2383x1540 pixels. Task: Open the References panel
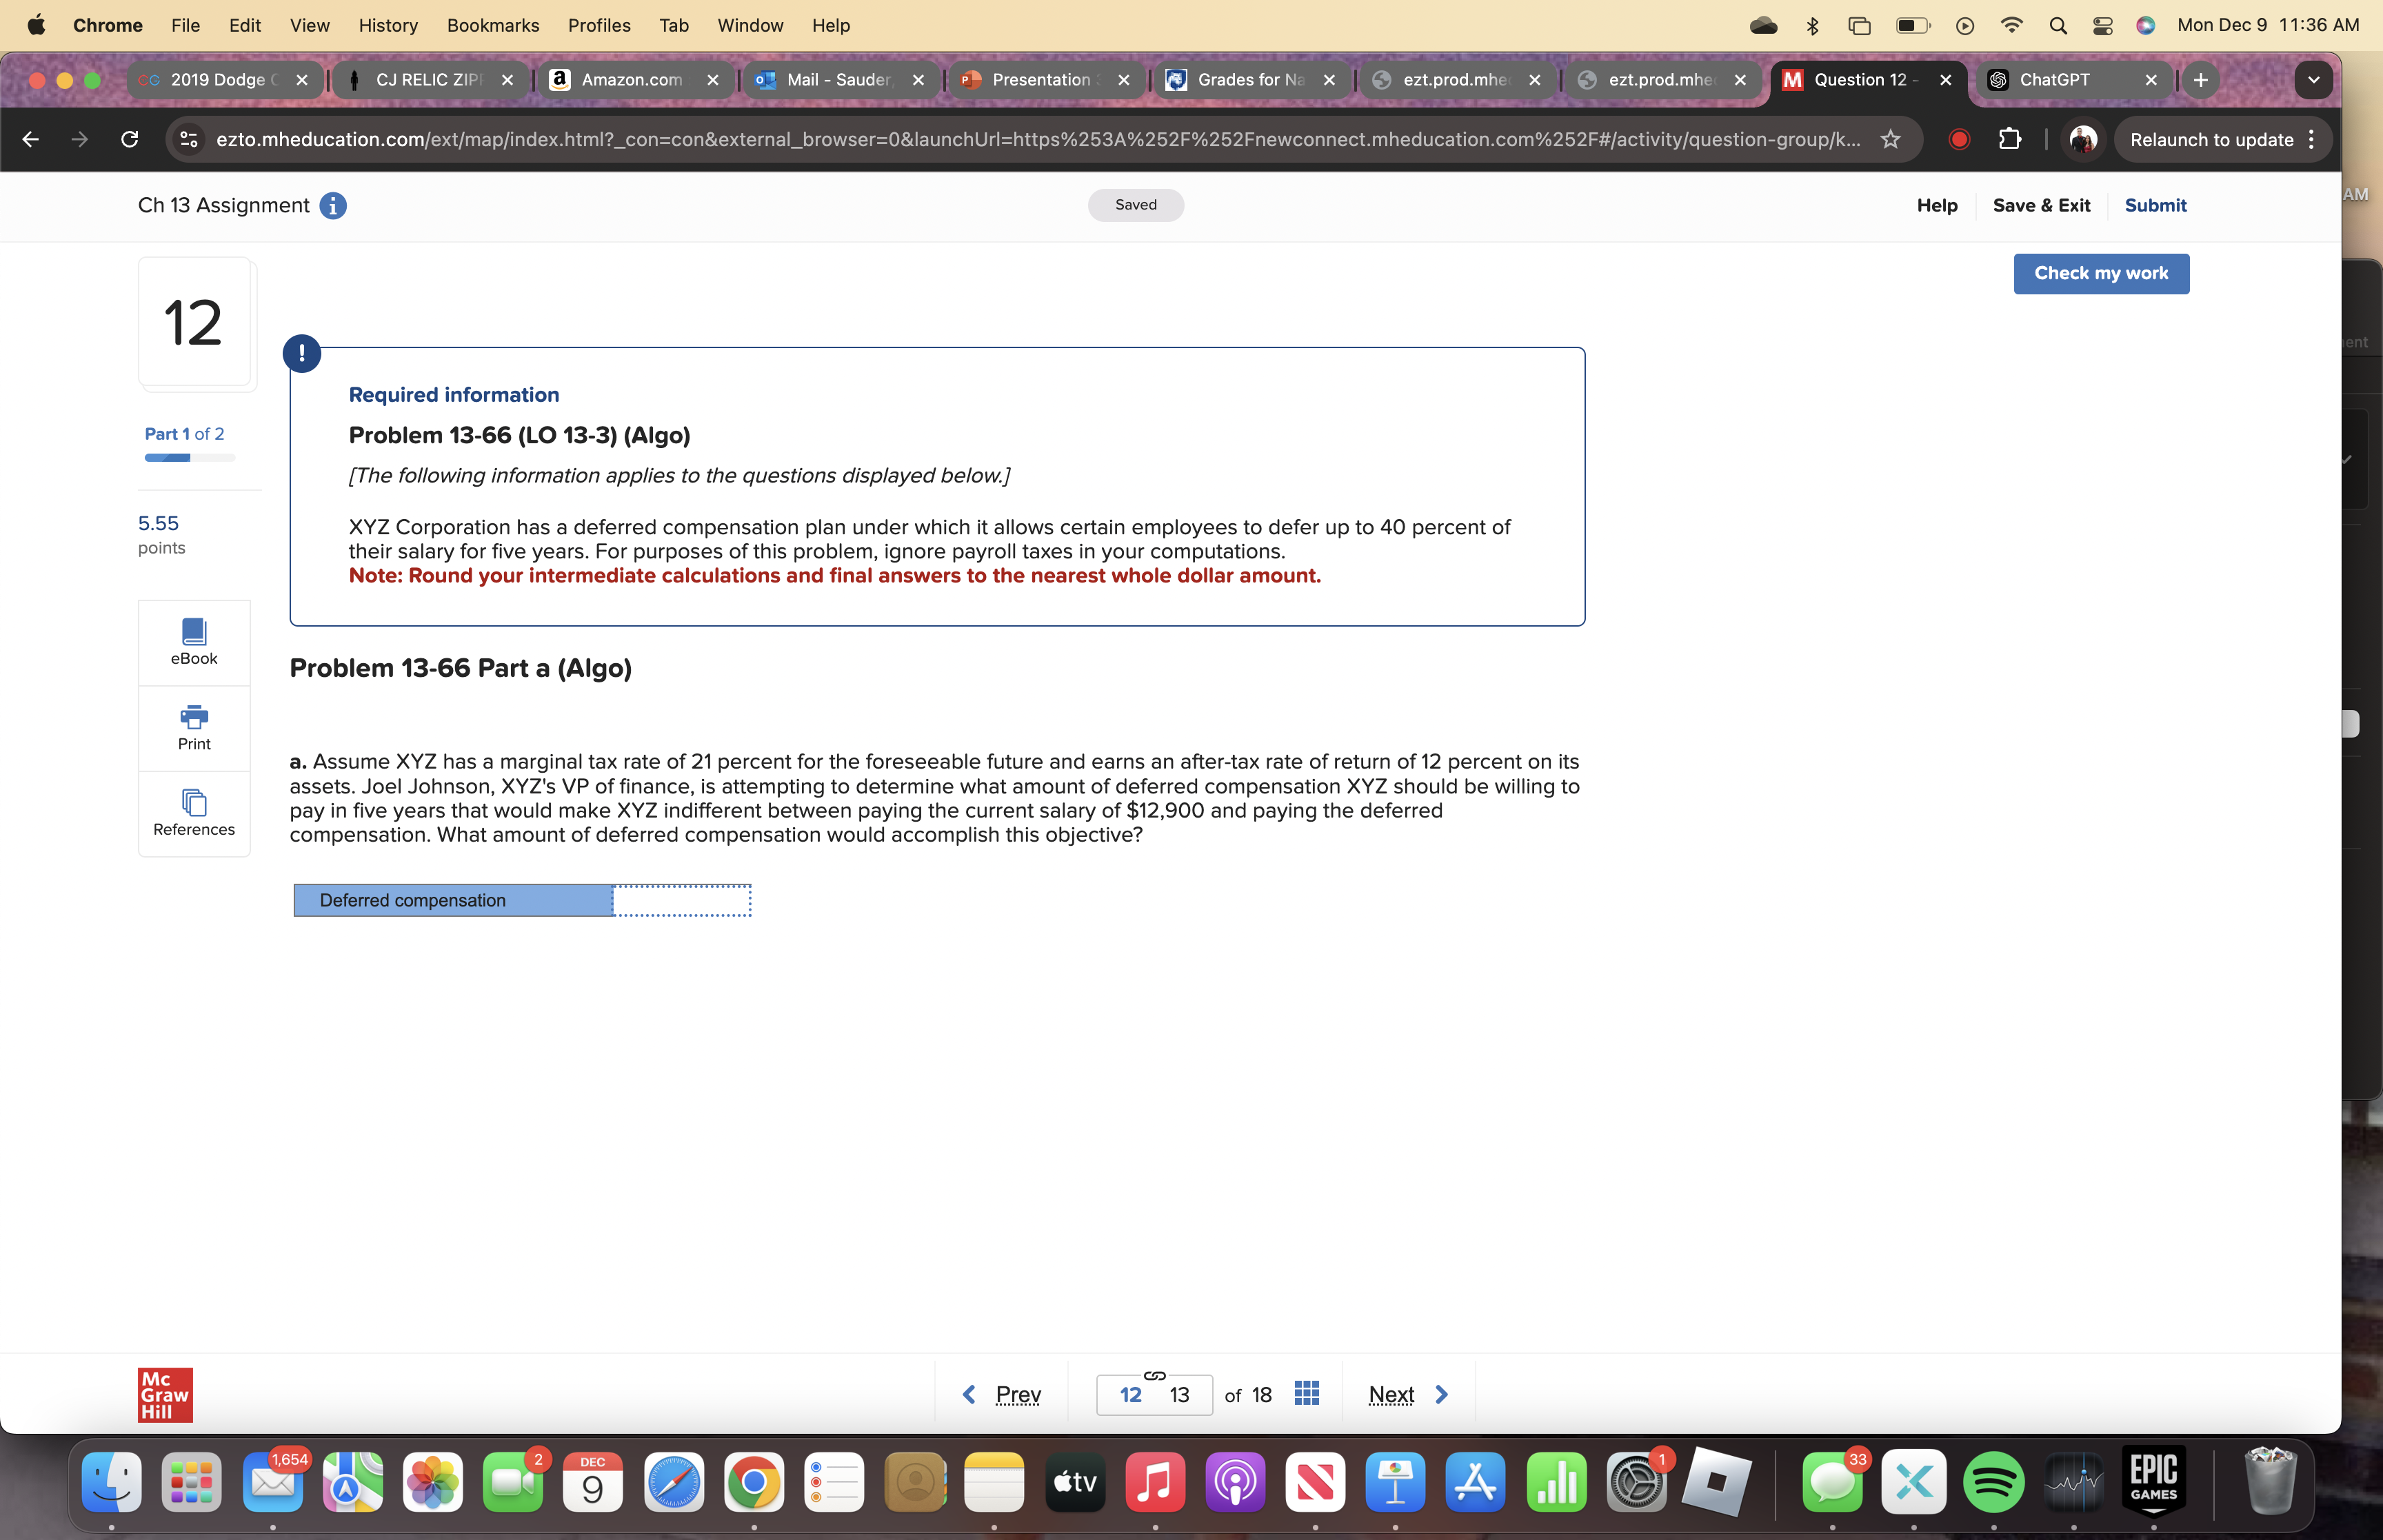coord(193,812)
